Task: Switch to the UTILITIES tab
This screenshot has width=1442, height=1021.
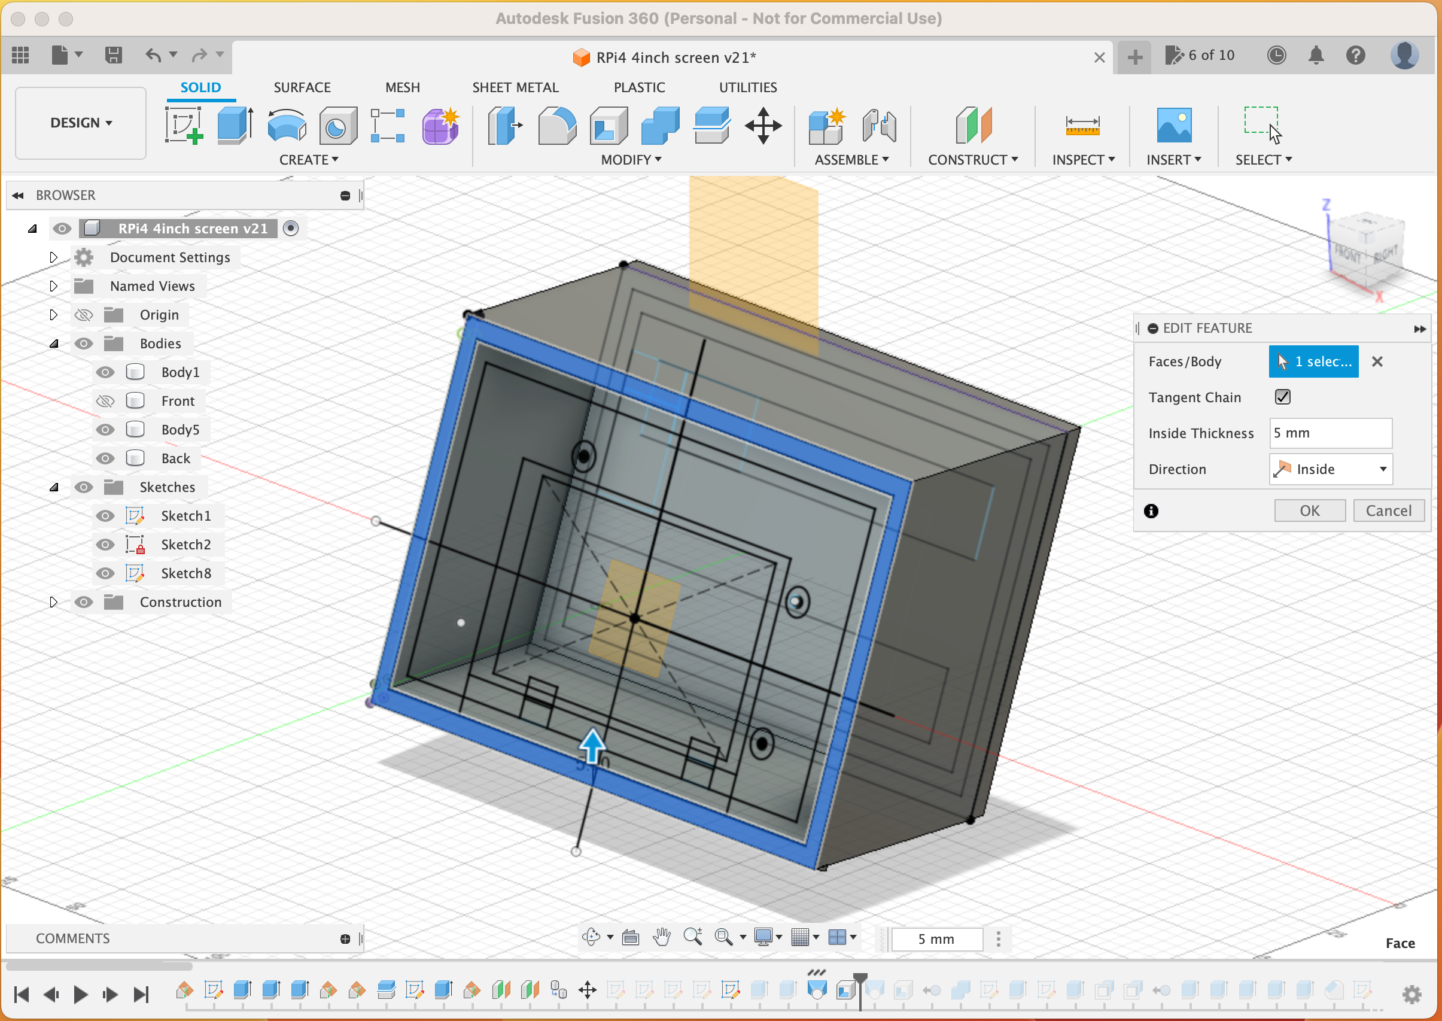Action: [748, 87]
